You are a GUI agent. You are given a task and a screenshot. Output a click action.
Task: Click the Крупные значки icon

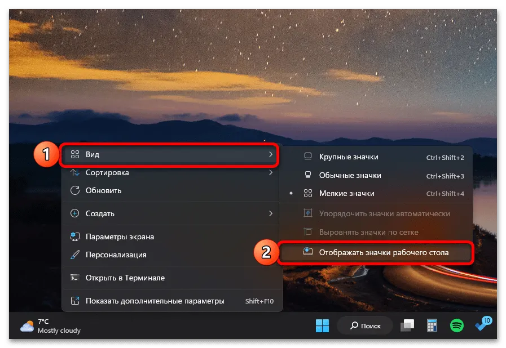[x=308, y=157]
